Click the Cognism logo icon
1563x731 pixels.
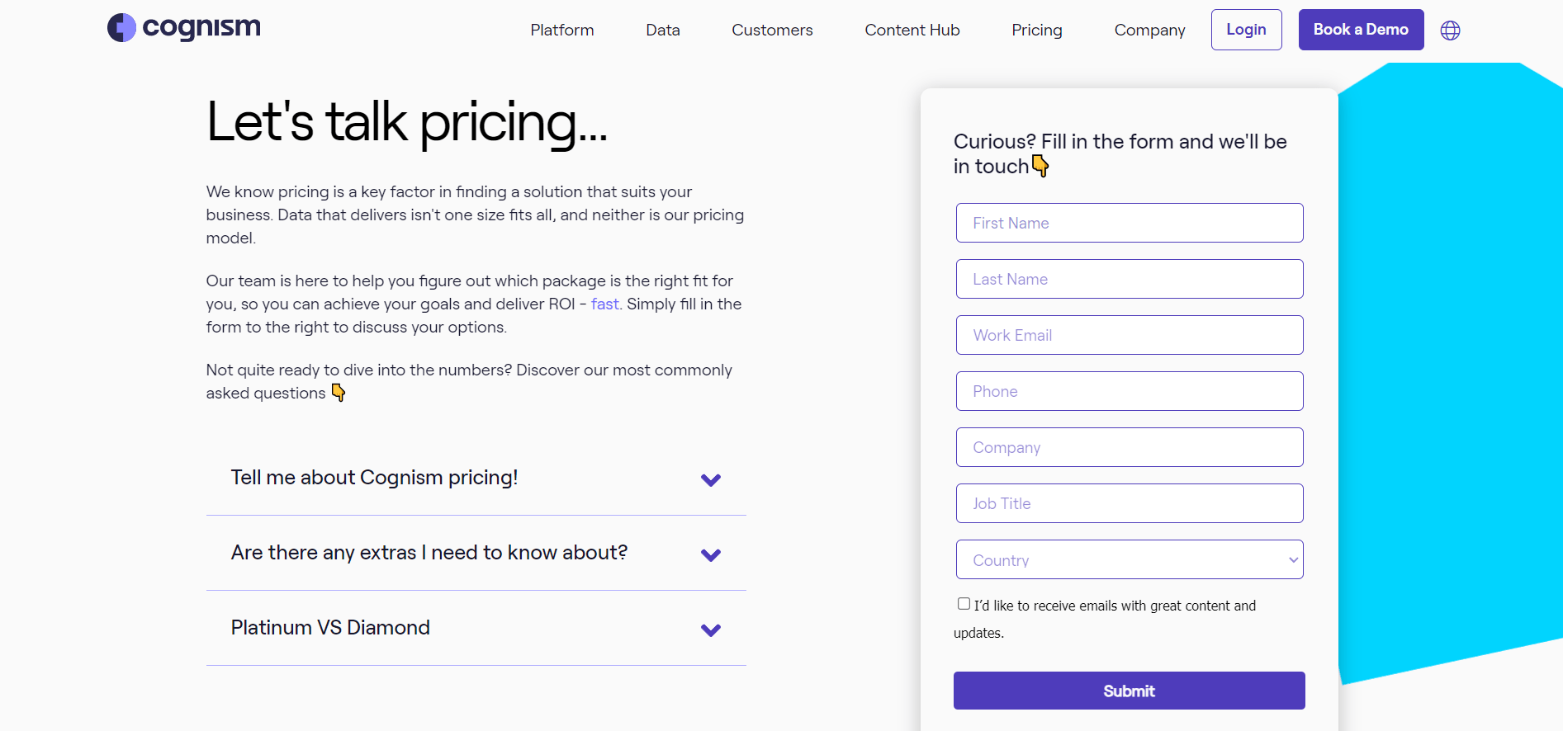pyautogui.click(x=121, y=28)
